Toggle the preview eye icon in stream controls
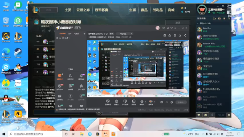This screenshot has height=137, width=244. [167, 102]
